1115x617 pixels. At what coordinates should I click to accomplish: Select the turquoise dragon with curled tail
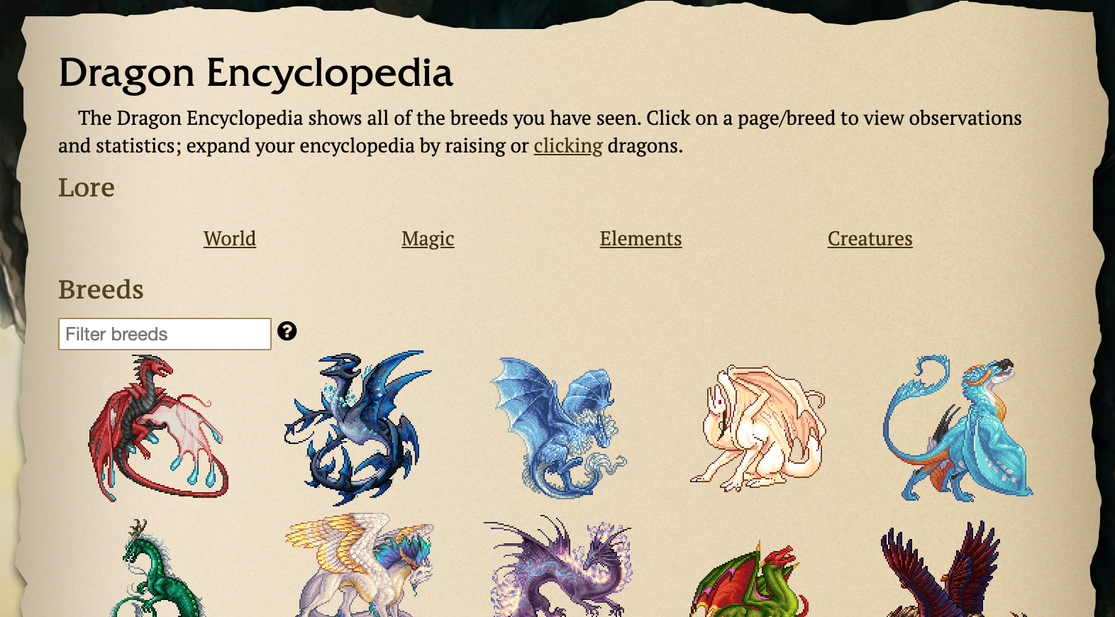click(x=958, y=428)
